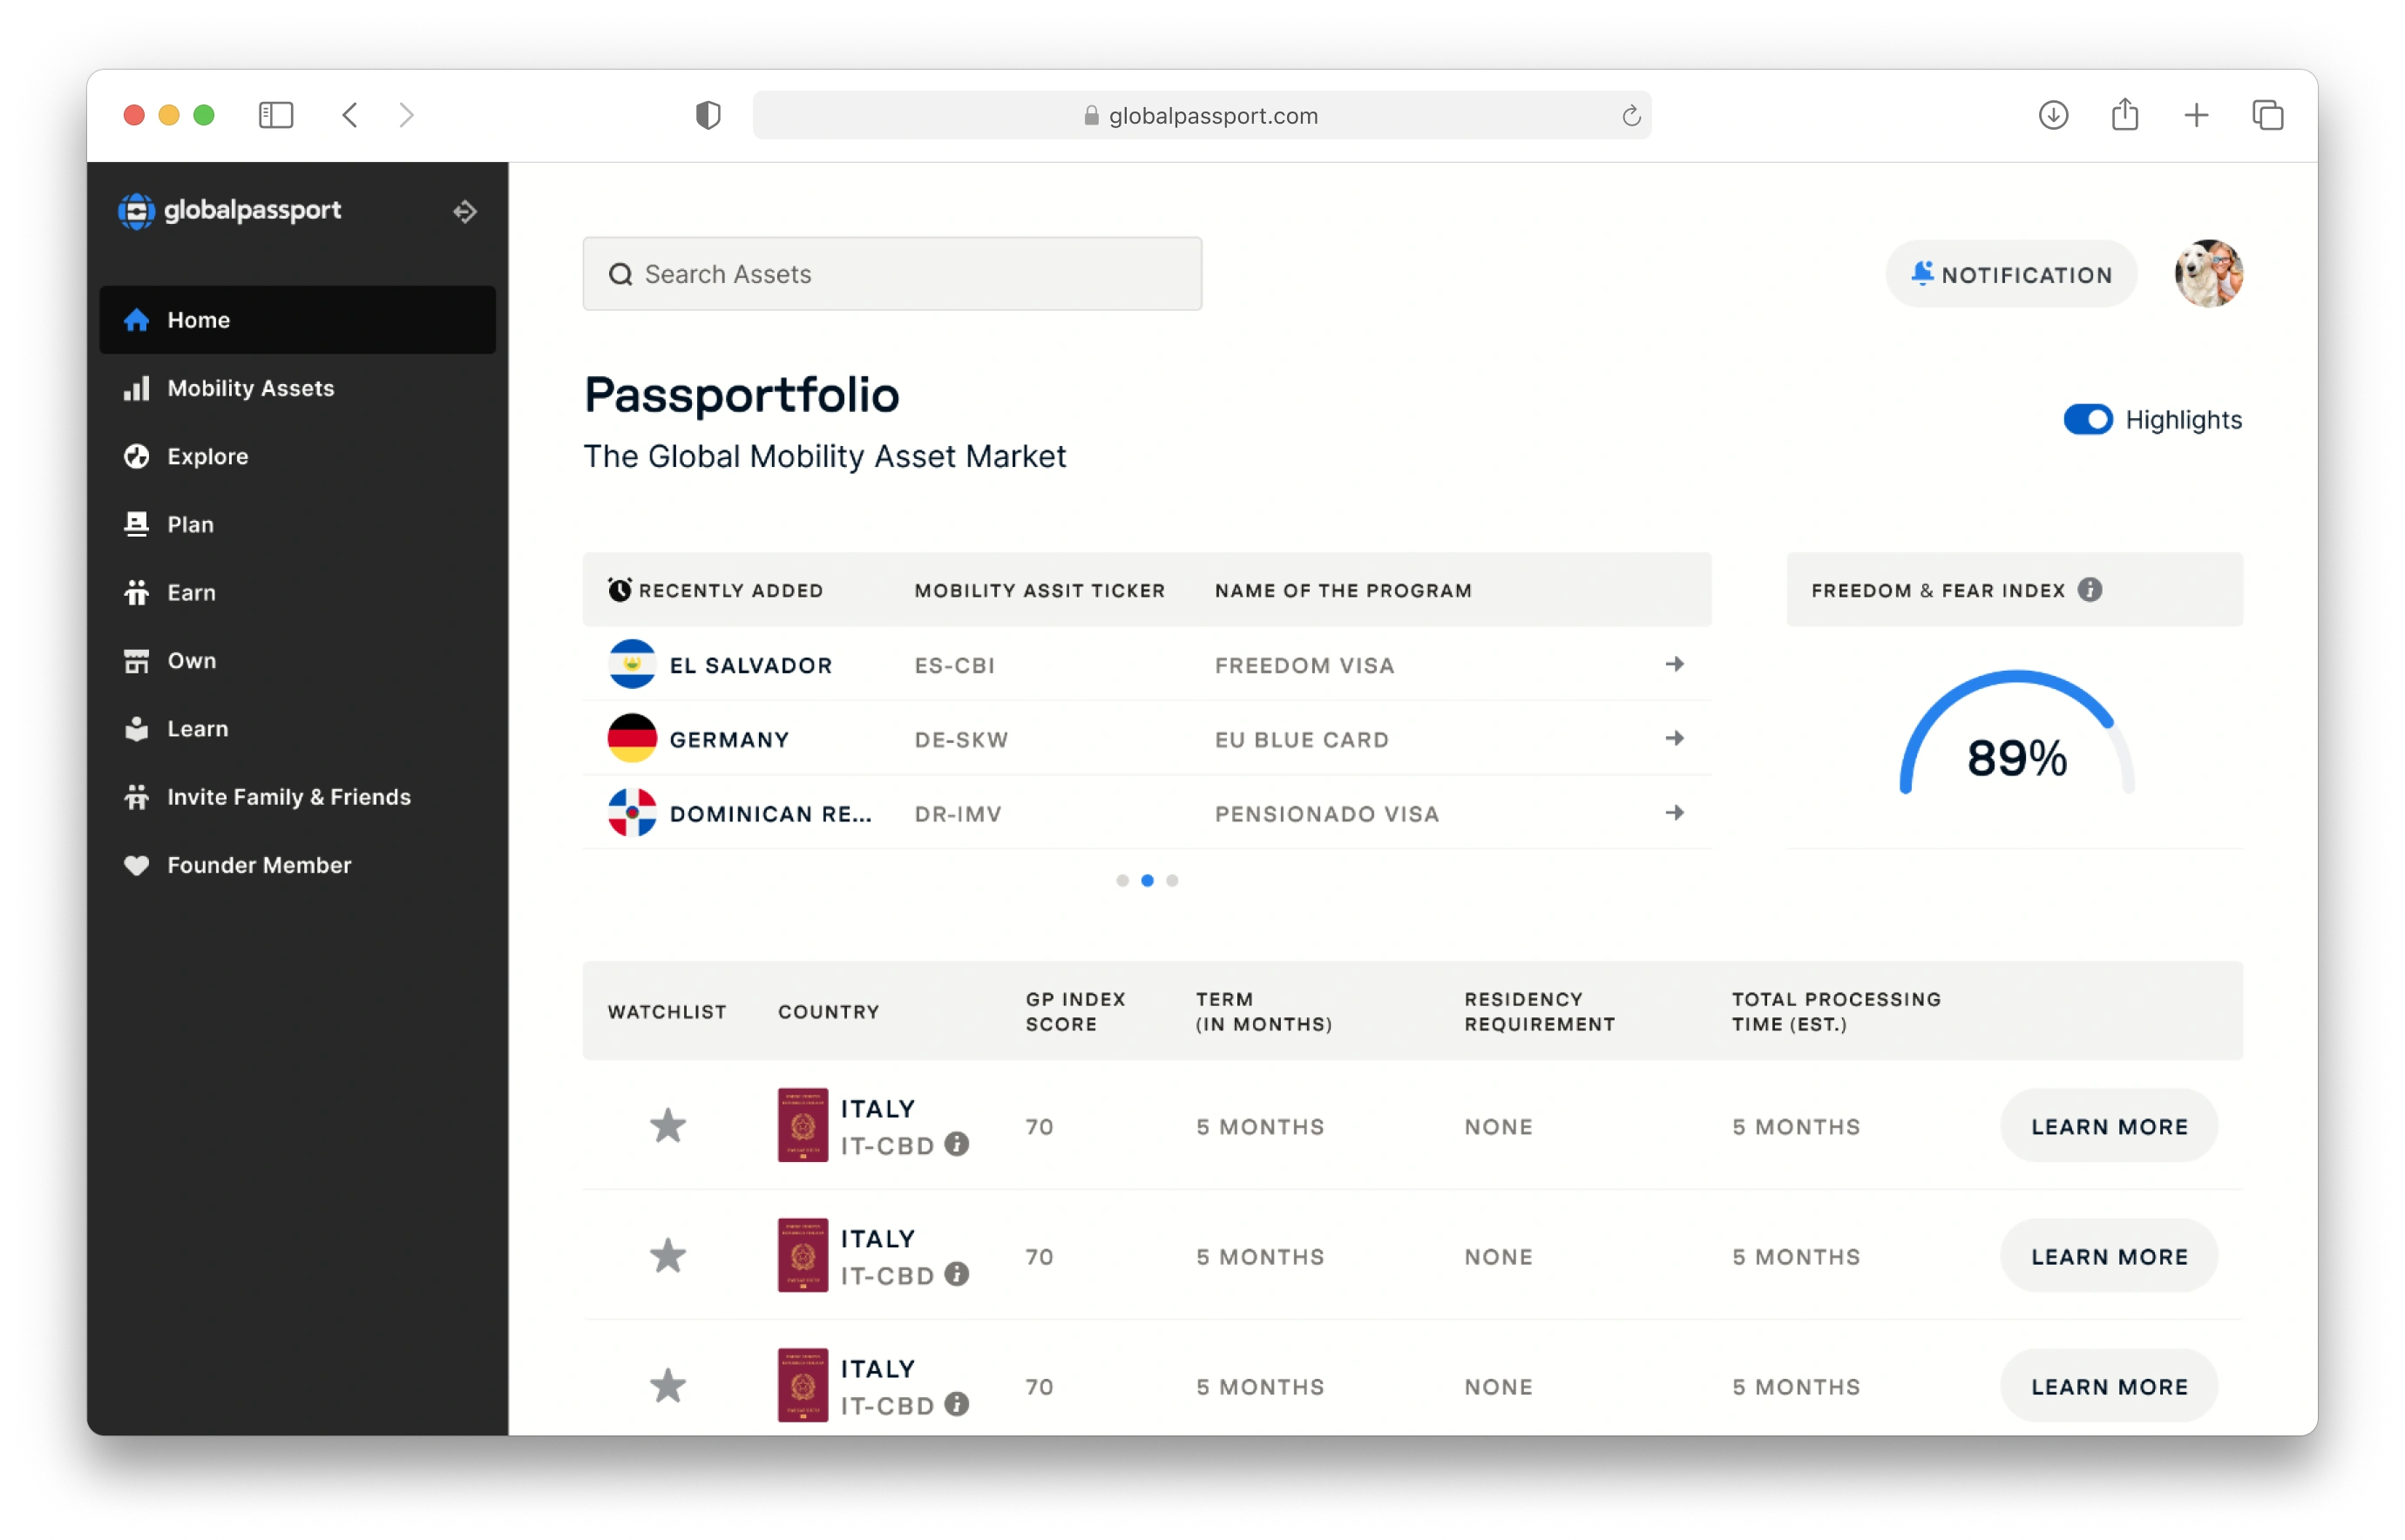The width and height of the screenshot is (2405, 1540).
Task: Open the Explore section
Action: tap(207, 456)
